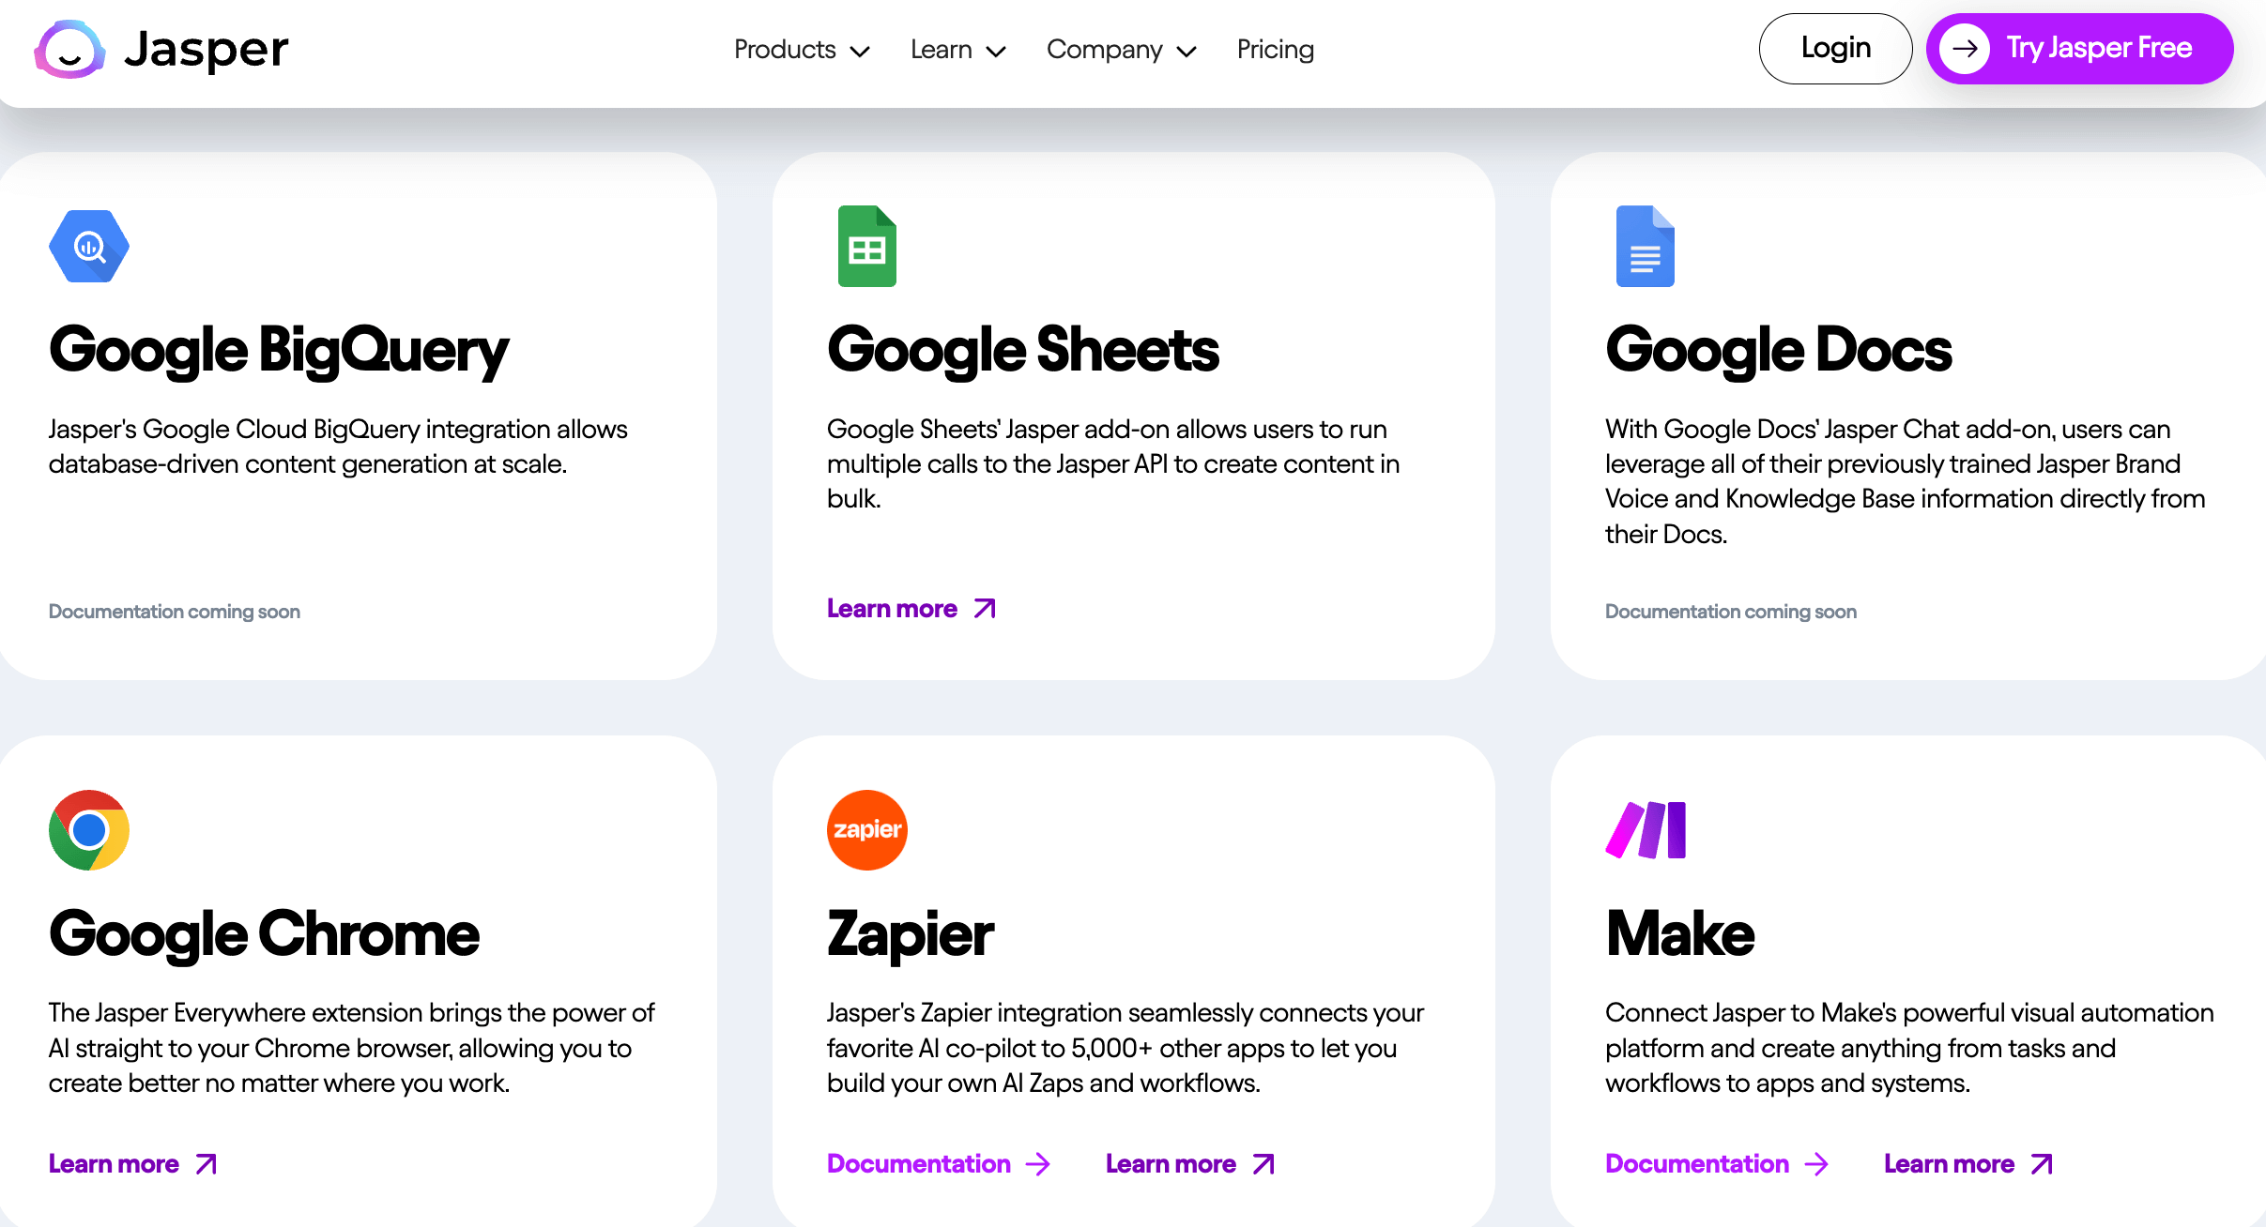Viewport: 2266px width, 1227px height.
Task: Click arrow icon beside Google Sheets Learn more
Action: point(984,609)
